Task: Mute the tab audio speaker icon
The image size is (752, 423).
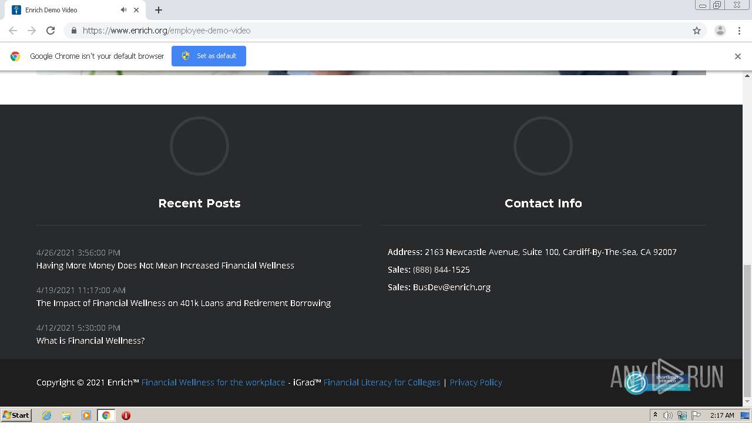Action: coord(123,10)
